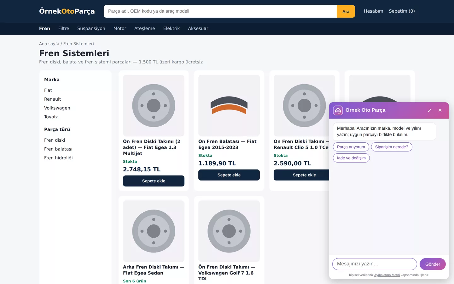Viewport: 454px width, 284px height.
Task: Choose the 'Parça arıyorum' quick reply chip
Action: pos(351,147)
